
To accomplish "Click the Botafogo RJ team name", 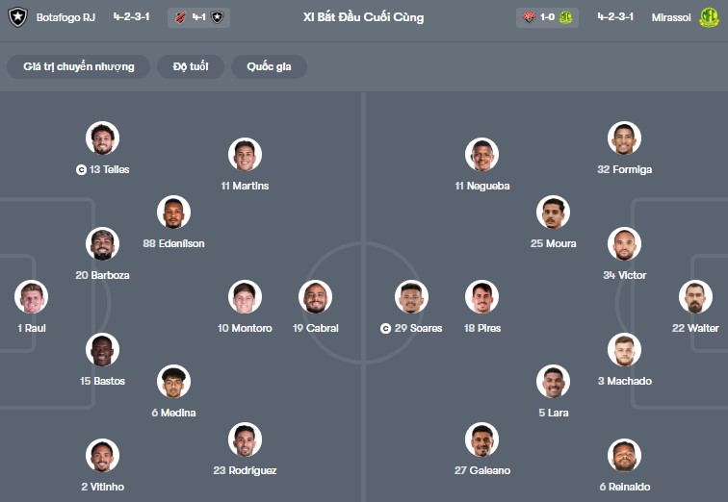I will coord(67,17).
